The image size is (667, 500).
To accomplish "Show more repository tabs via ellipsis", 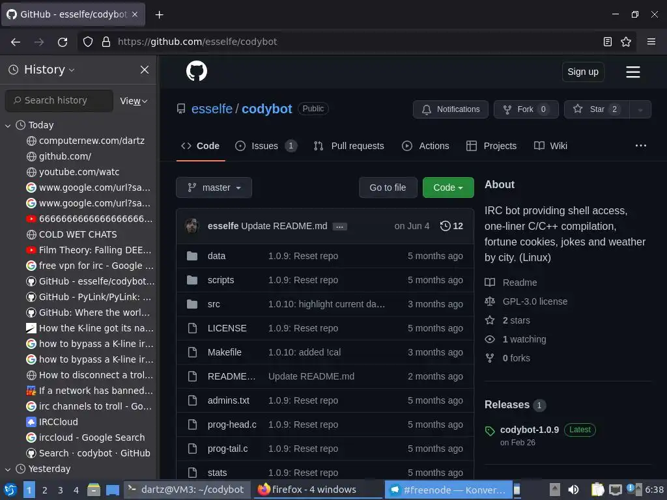I will pyautogui.click(x=641, y=145).
